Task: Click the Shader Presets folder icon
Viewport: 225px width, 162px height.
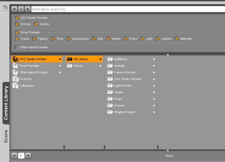Action: point(110,112)
